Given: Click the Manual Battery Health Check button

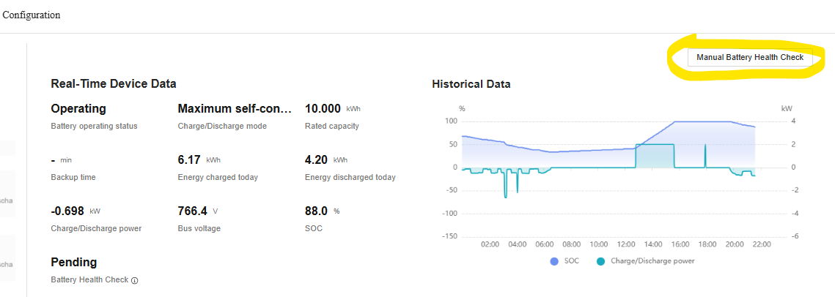Looking at the screenshot, I should tap(749, 57).
